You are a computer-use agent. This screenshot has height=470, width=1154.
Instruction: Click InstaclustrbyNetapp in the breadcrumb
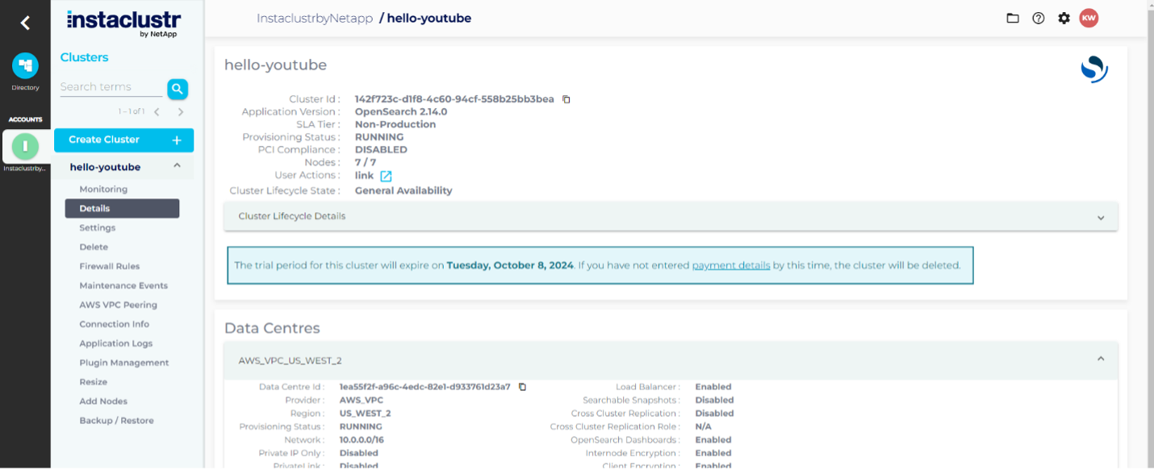pos(315,18)
